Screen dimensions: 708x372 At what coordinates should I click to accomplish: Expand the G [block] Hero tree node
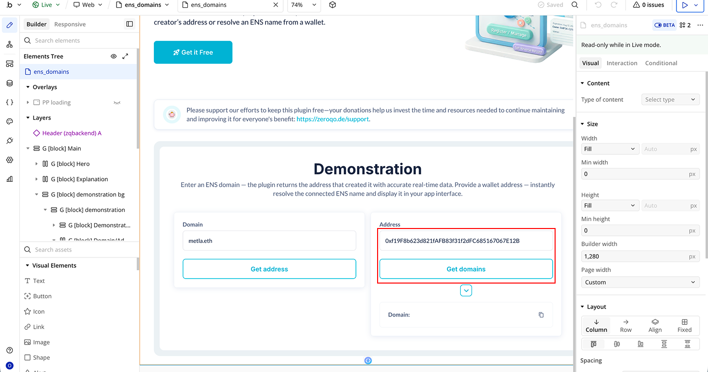[36, 164]
